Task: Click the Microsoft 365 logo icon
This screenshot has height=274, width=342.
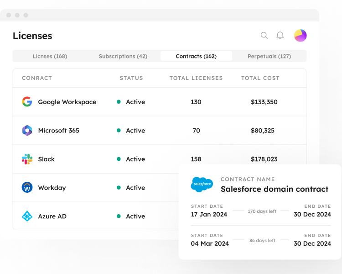Action: (x=27, y=131)
